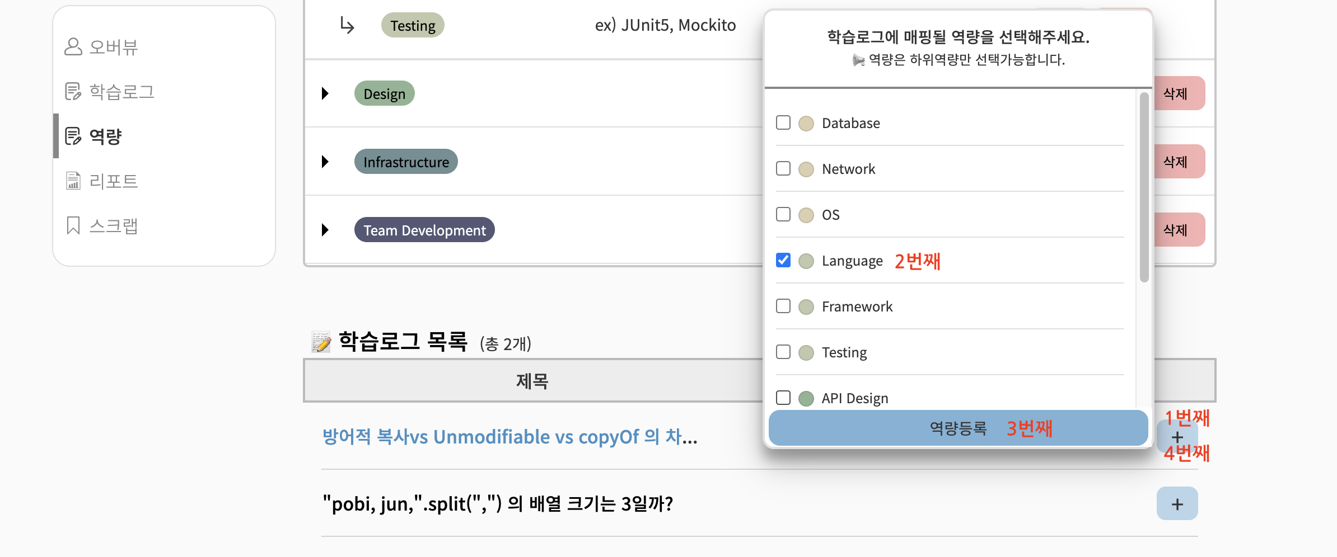Expand the Design row disclosure triangle
Viewport: 1337px width, 557px height.
(x=325, y=93)
